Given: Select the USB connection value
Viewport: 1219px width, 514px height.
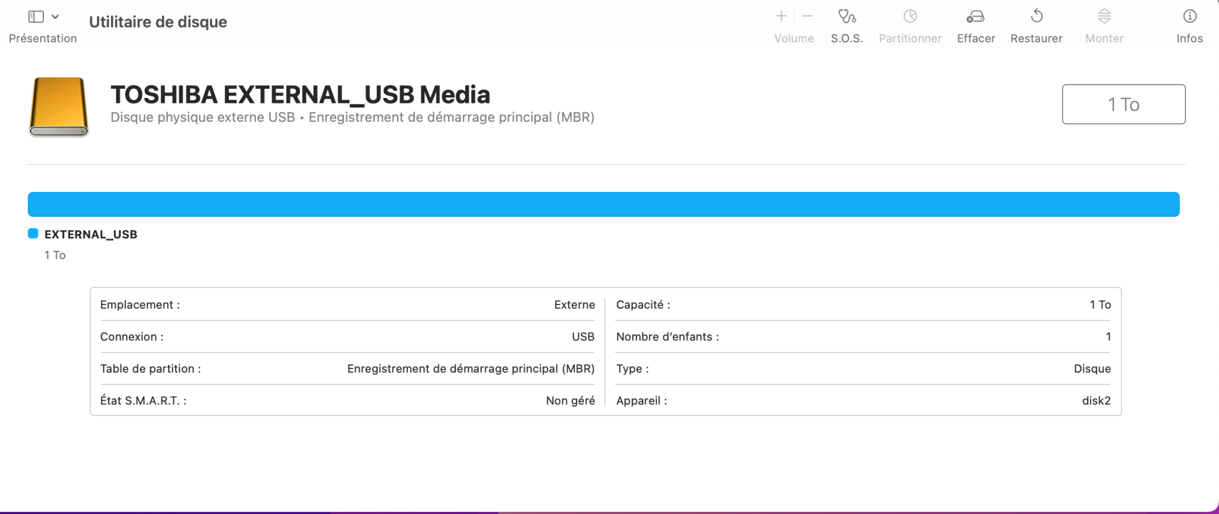Looking at the screenshot, I should 583,337.
